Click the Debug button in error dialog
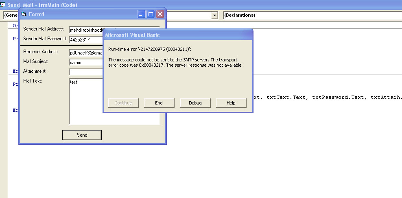Viewport: 402px width, 198px height. pos(195,103)
